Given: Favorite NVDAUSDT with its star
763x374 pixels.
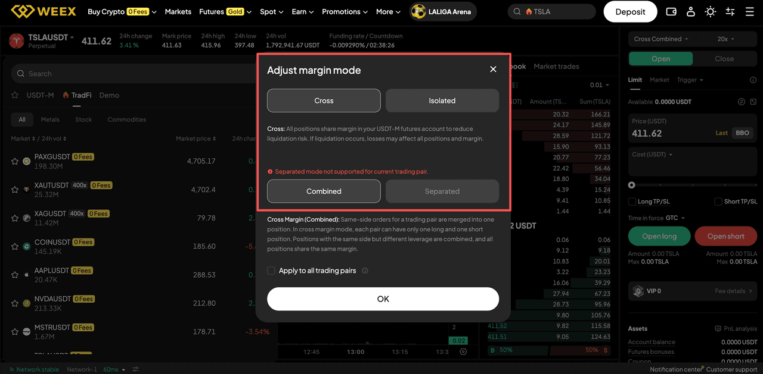Looking at the screenshot, I should tap(15, 303).
